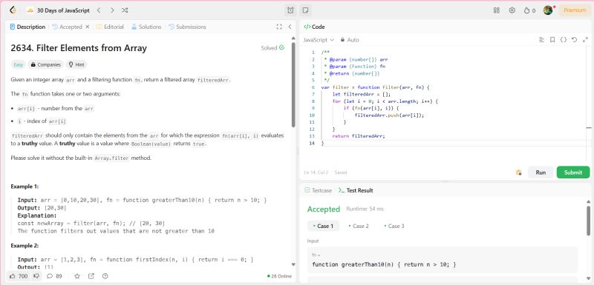Show the Companies tag

pos(45,64)
